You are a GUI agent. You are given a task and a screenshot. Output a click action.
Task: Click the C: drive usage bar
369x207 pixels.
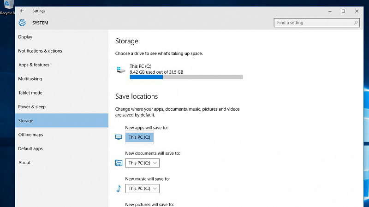tap(186, 77)
